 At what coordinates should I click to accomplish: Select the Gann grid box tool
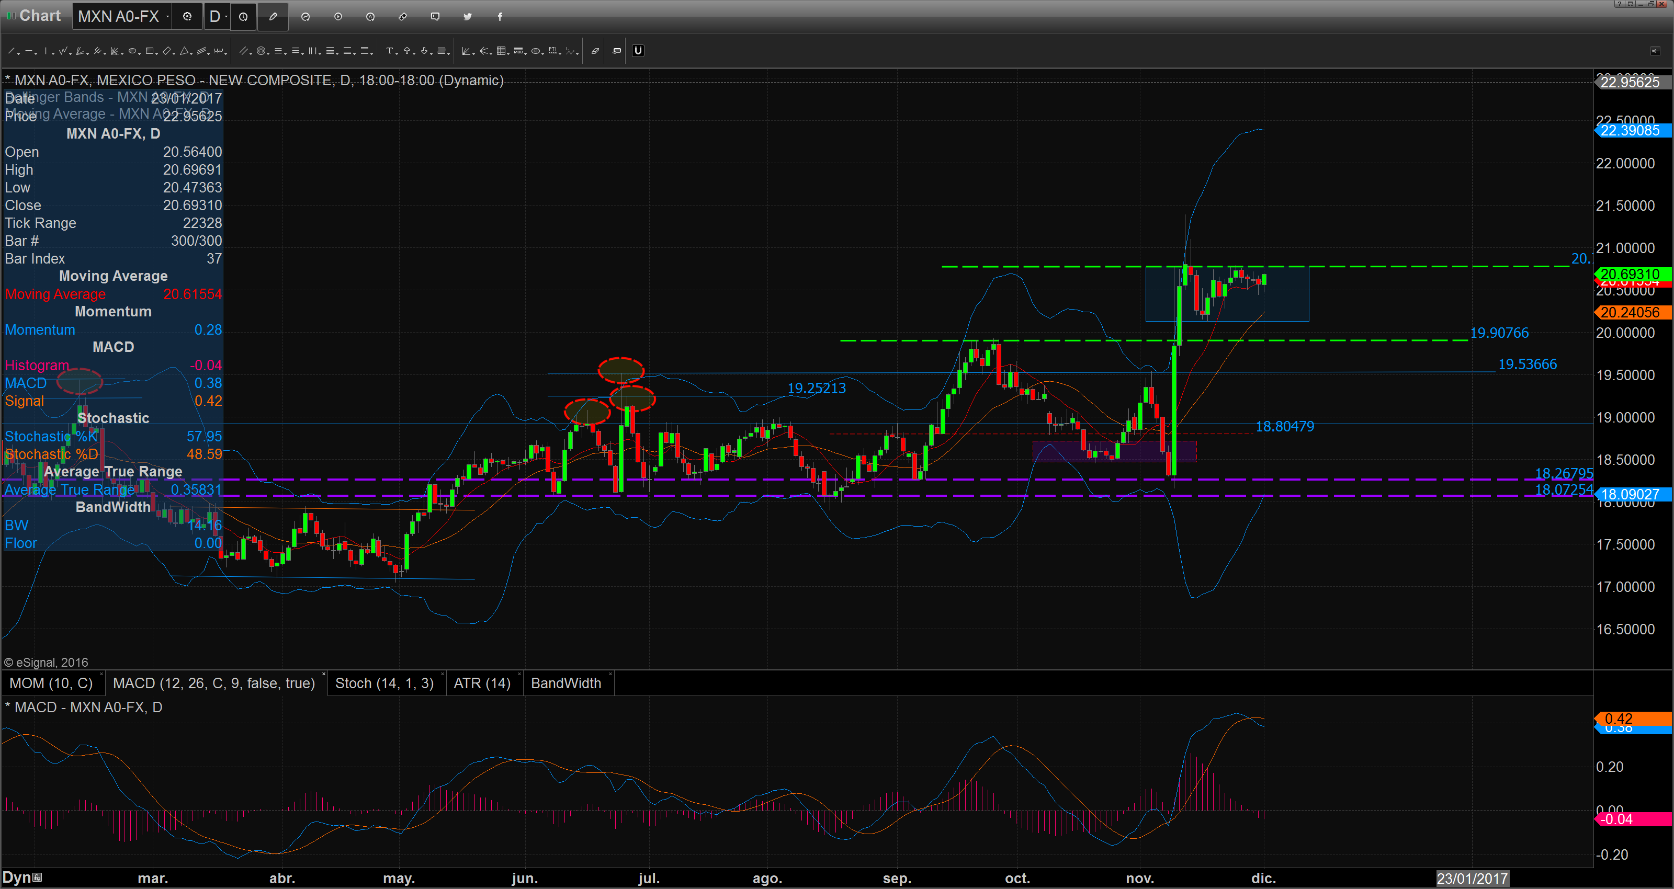(501, 51)
